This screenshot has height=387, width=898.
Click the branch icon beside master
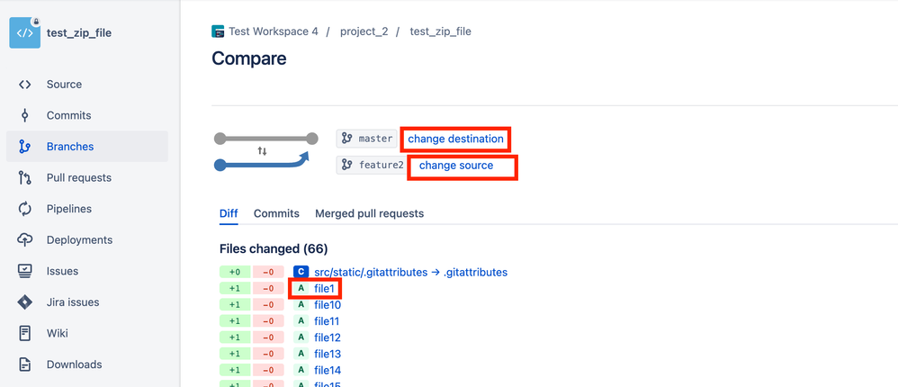tap(346, 139)
